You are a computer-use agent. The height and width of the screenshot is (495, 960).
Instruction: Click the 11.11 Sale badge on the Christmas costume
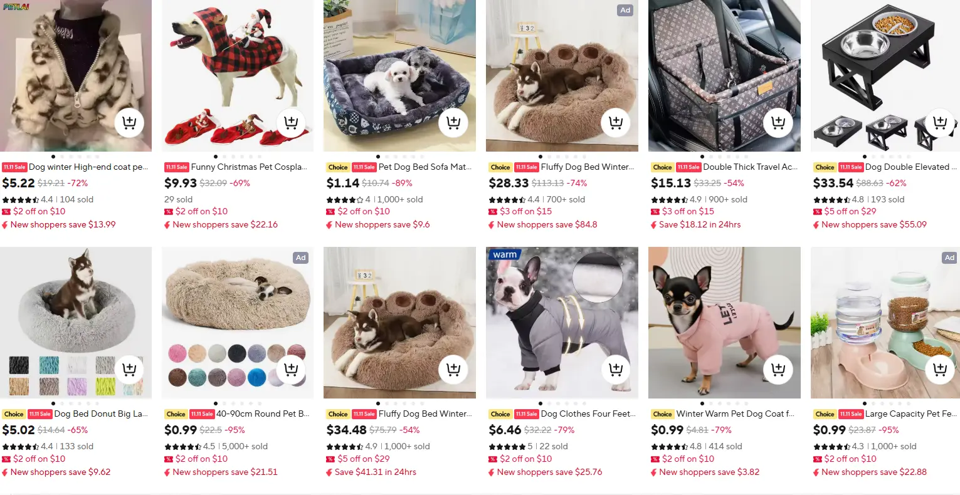176,167
